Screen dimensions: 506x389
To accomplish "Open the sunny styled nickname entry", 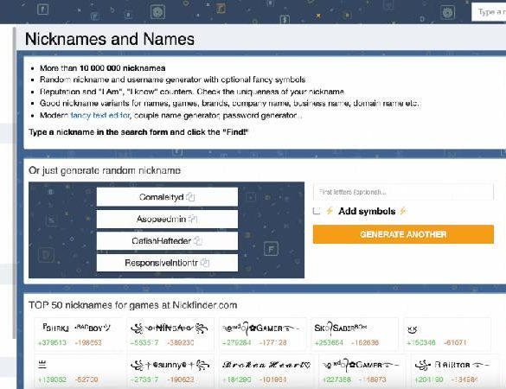I will 170,365.
